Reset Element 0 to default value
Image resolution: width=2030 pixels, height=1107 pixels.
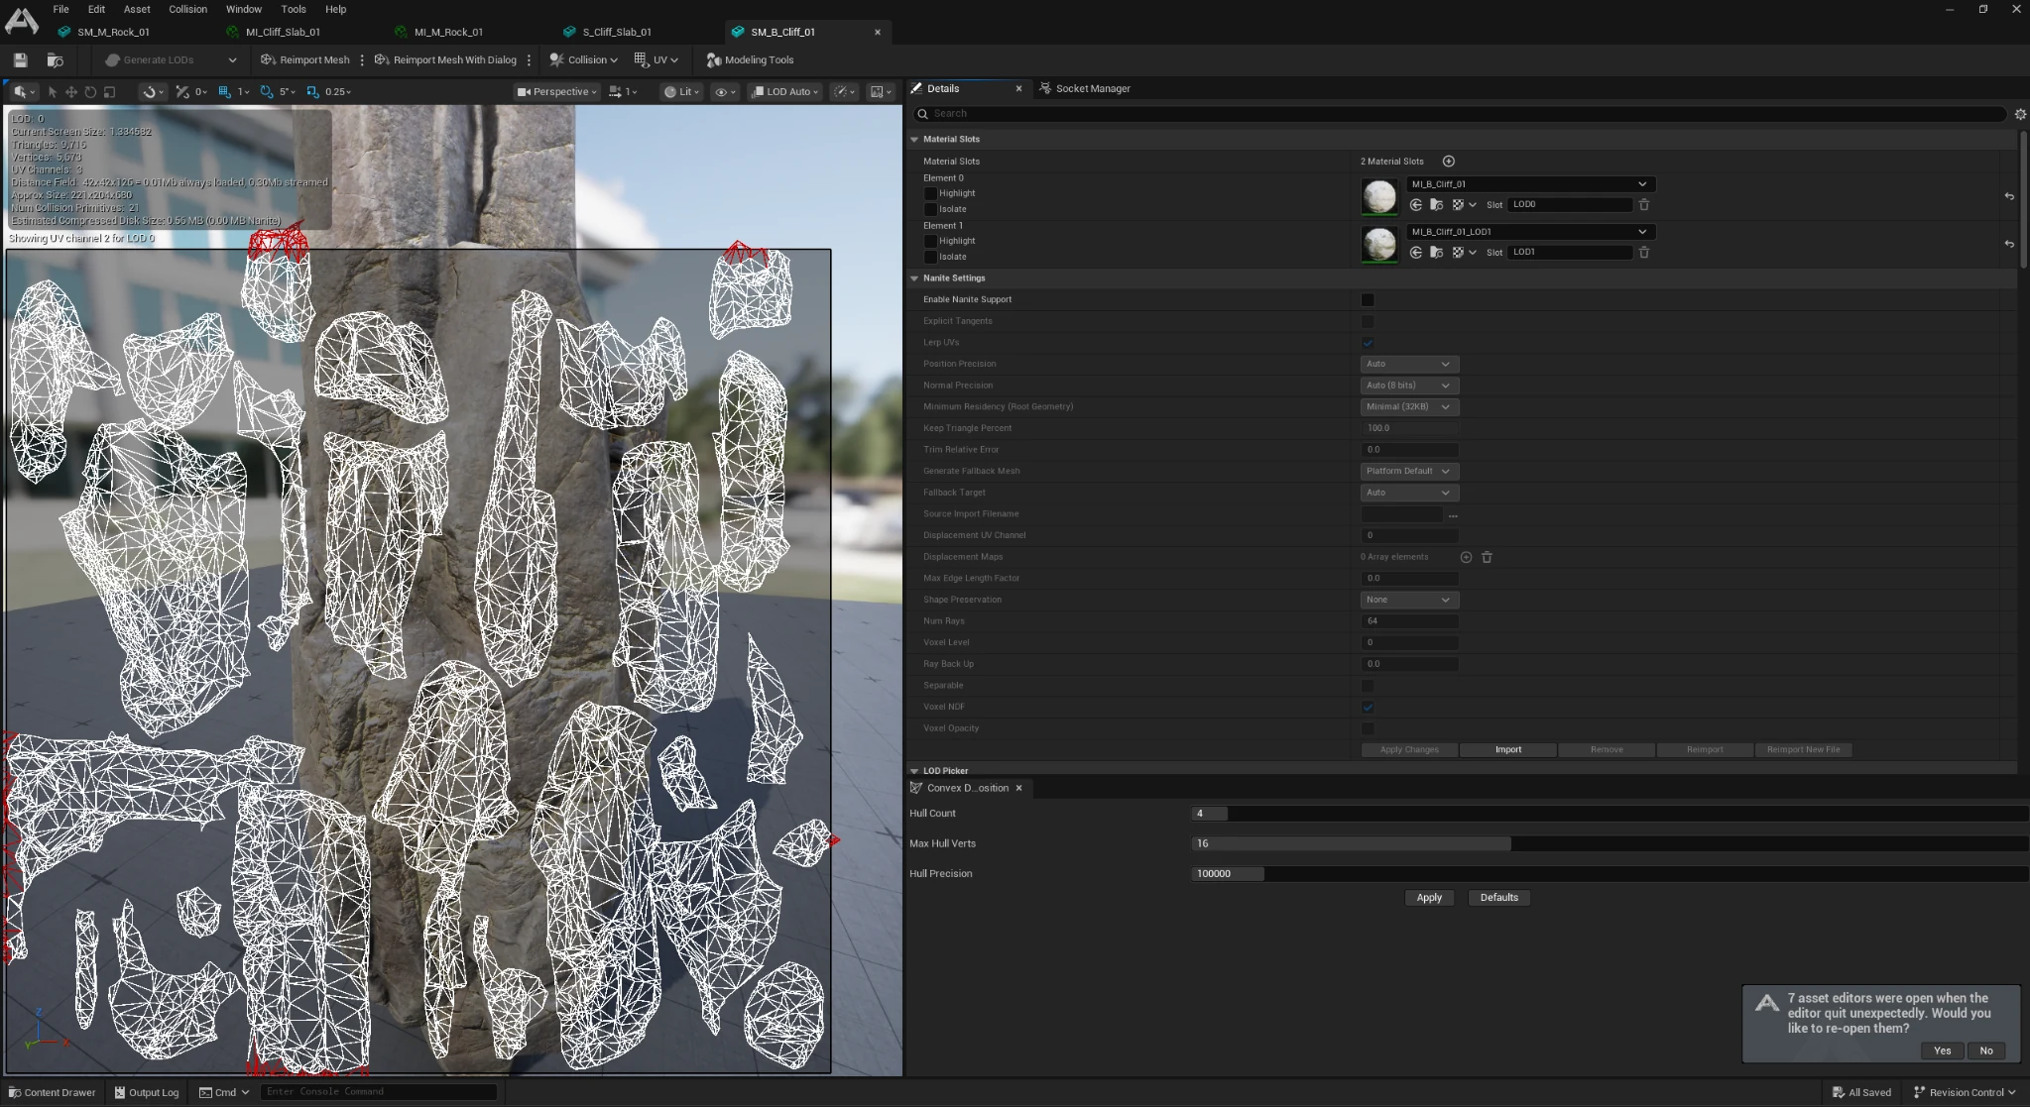2009,196
